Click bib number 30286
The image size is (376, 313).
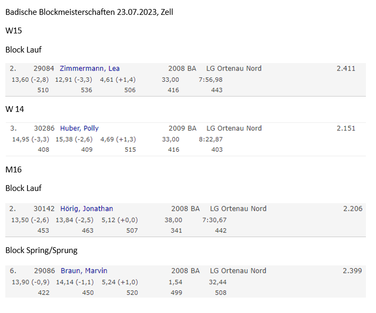pos(43,128)
